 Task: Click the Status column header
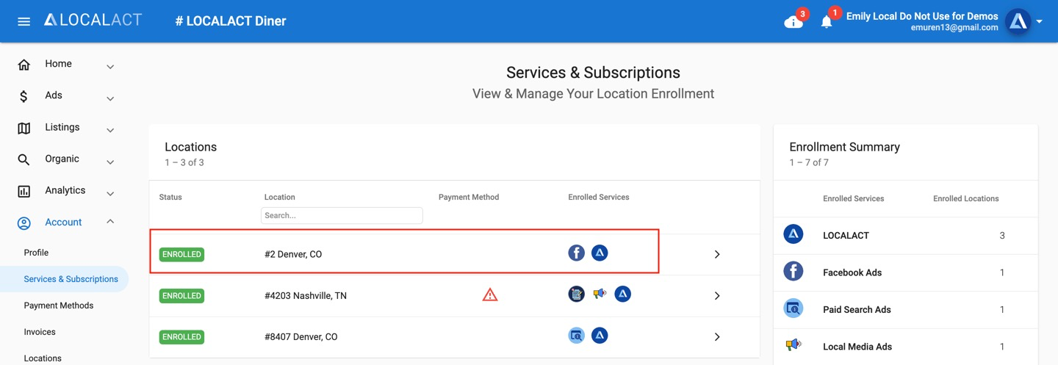(170, 197)
